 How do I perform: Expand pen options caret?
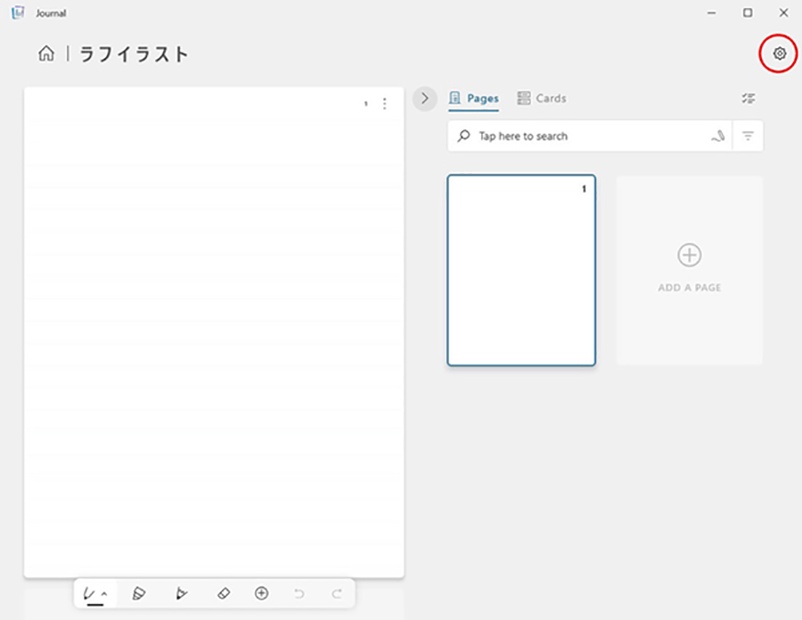click(x=104, y=593)
